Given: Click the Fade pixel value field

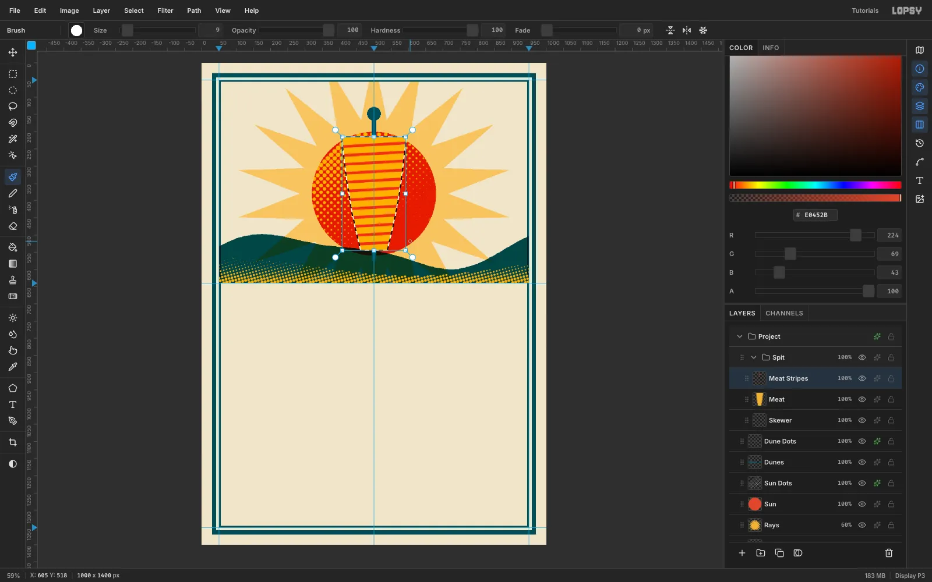Looking at the screenshot, I should pyautogui.click(x=636, y=30).
